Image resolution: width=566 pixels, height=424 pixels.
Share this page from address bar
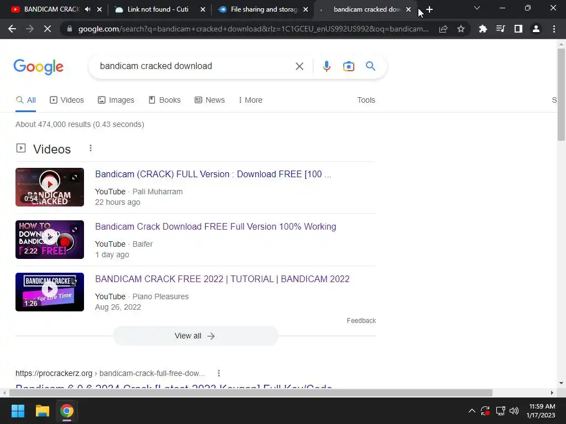(443, 29)
